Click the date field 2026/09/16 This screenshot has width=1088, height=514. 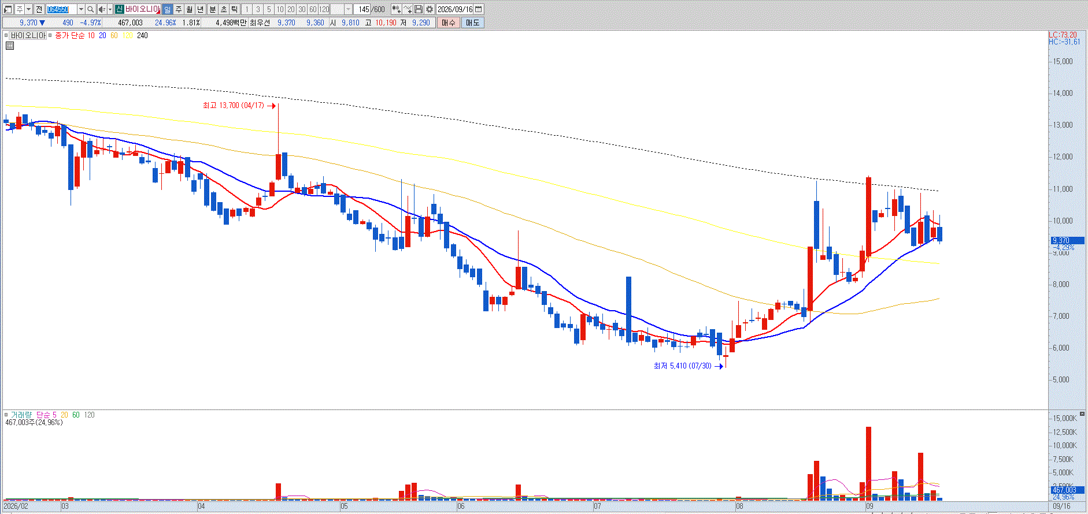(454, 9)
